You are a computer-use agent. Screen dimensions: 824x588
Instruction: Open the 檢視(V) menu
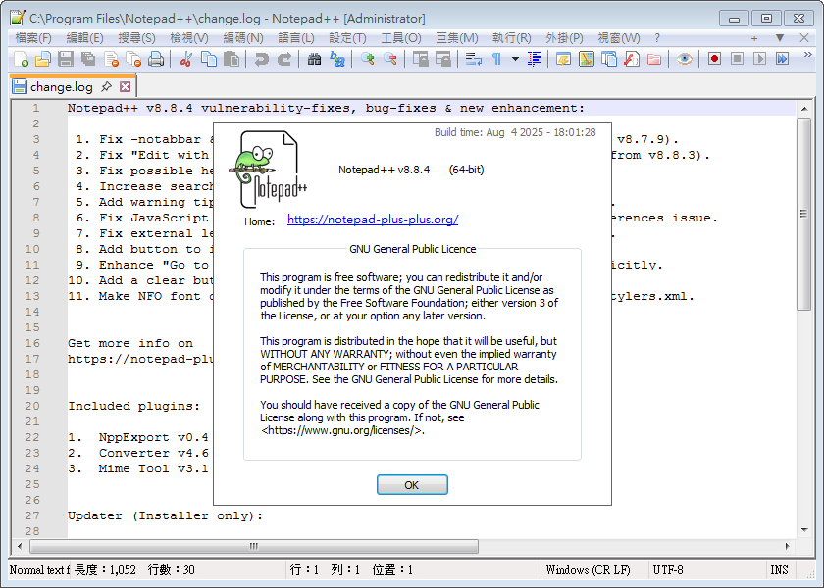189,38
